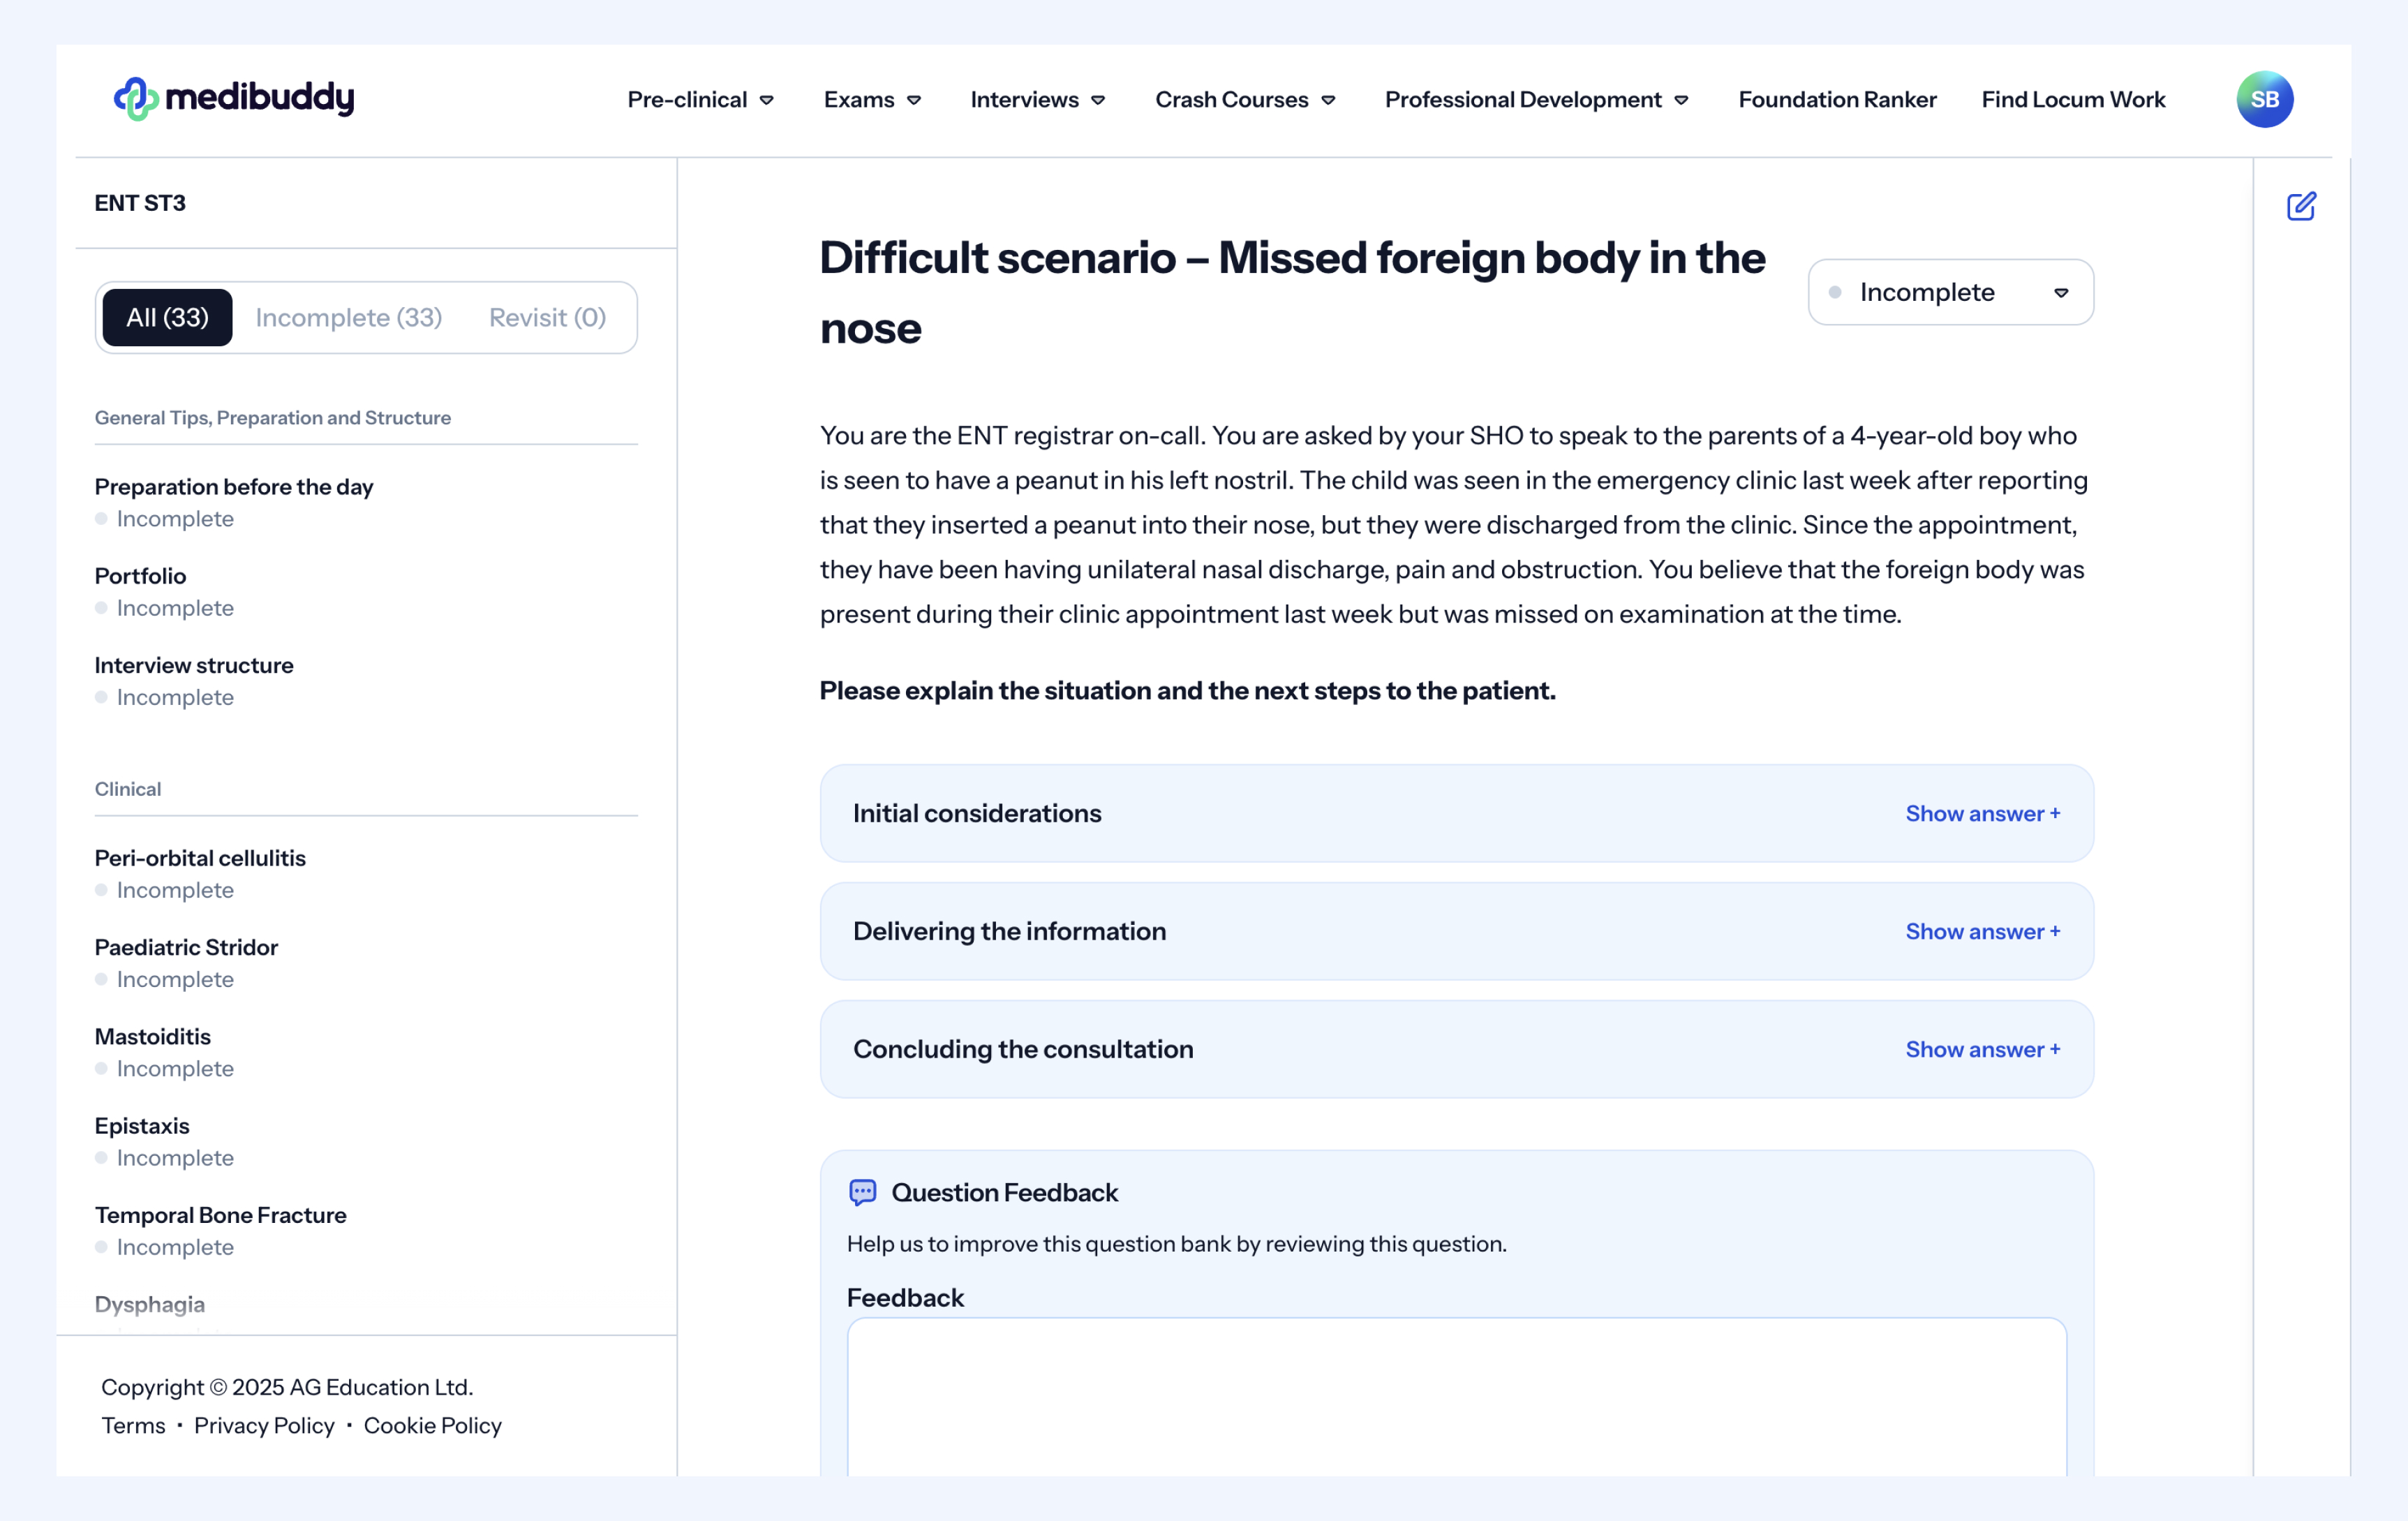Open the Incomplete status dropdown
Screen dimensions: 2408x1521
[x=1950, y=292]
